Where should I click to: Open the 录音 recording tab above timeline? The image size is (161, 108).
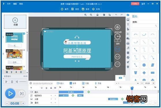(x=98, y=83)
